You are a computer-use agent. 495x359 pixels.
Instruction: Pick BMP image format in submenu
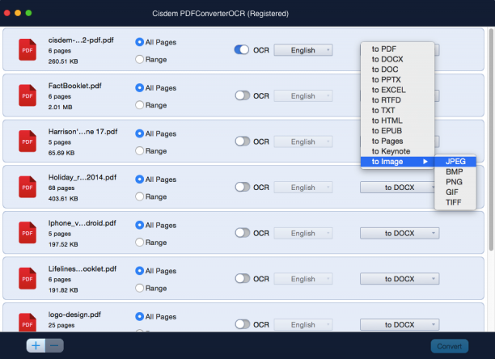[455, 171]
